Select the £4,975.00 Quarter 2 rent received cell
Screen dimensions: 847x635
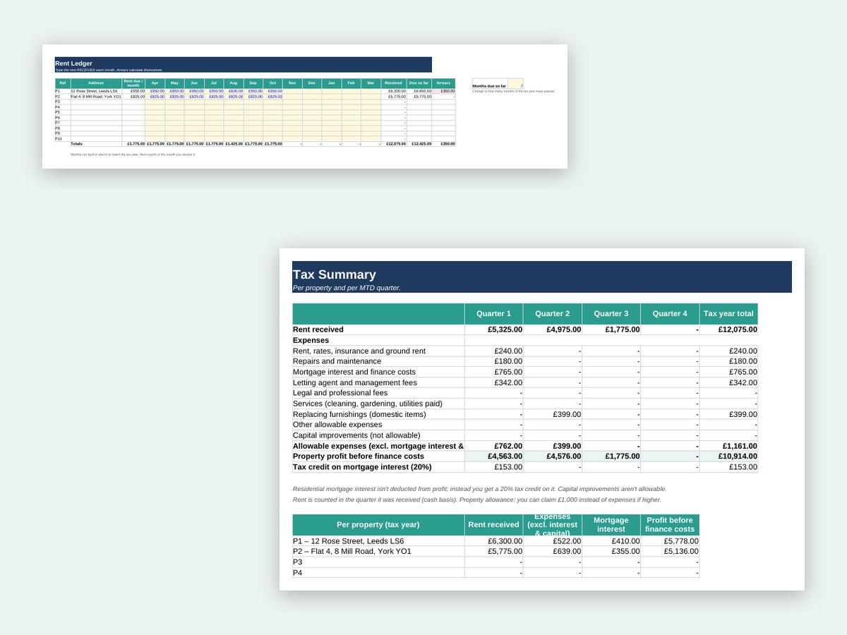pyautogui.click(x=553, y=329)
